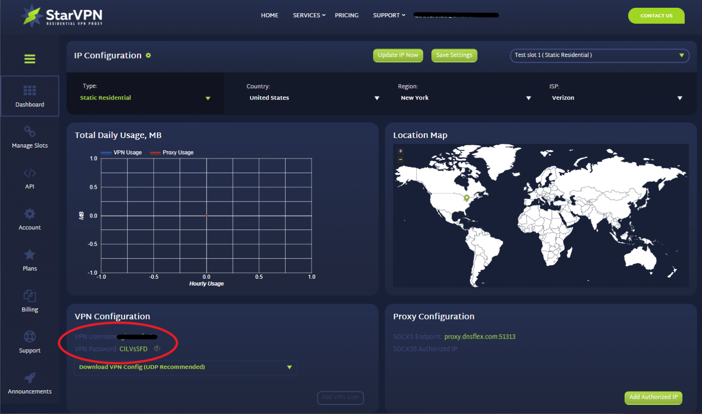Screen dimensions: 702x414
Task: Open the Dashboard panel
Action: 29,96
